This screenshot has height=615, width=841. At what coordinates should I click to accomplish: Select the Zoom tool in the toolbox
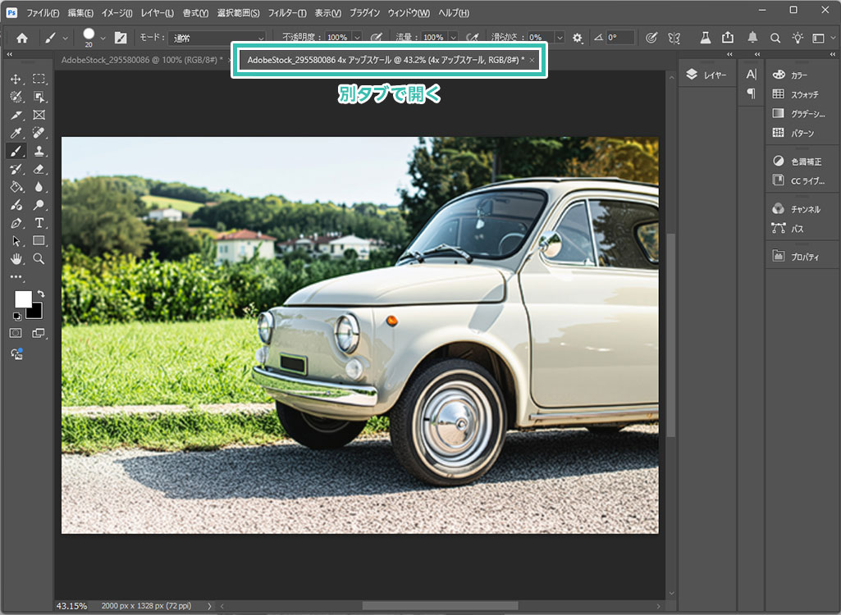[x=39, y=259]
